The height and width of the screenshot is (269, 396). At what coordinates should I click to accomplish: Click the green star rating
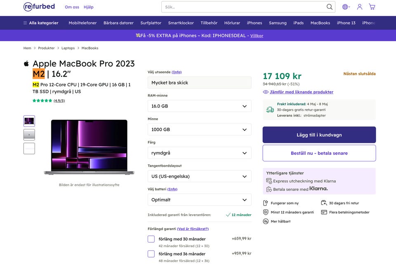42,101
